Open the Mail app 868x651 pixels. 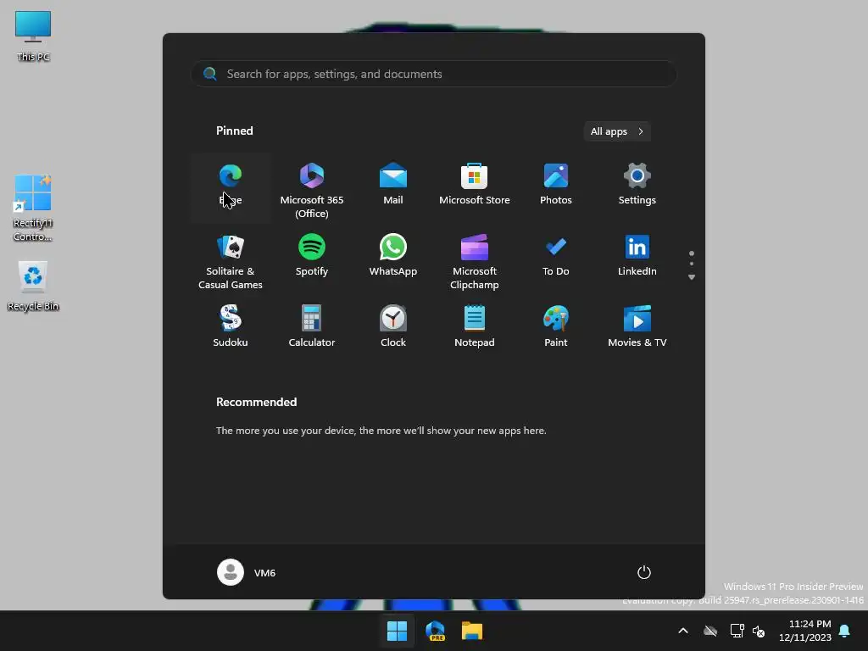393,187
